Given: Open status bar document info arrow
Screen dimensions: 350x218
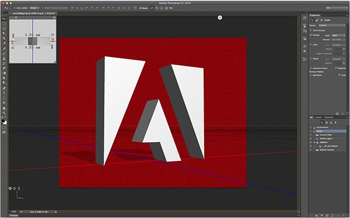Looking at the screenshot, I should click(x=55, y=212).
